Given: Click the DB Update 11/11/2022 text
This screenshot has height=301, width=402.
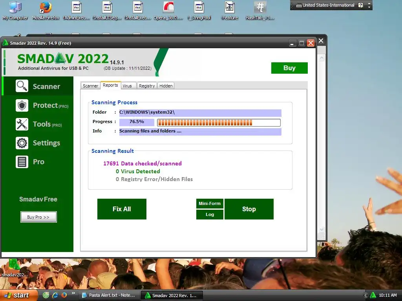Looking at the screenshot, I should (128, 68).
